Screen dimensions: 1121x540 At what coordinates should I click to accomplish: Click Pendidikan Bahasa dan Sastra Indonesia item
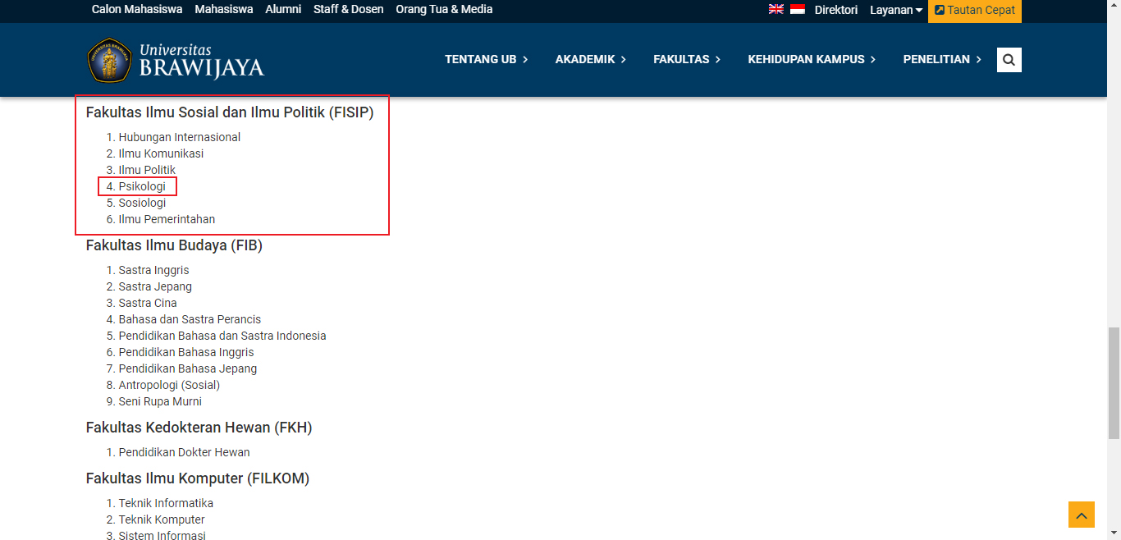click(222, 336)
